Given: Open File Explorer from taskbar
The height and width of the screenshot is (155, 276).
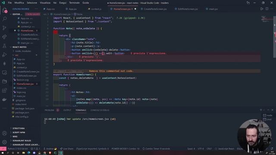Looking at the screenshot, I should (23, 153).
